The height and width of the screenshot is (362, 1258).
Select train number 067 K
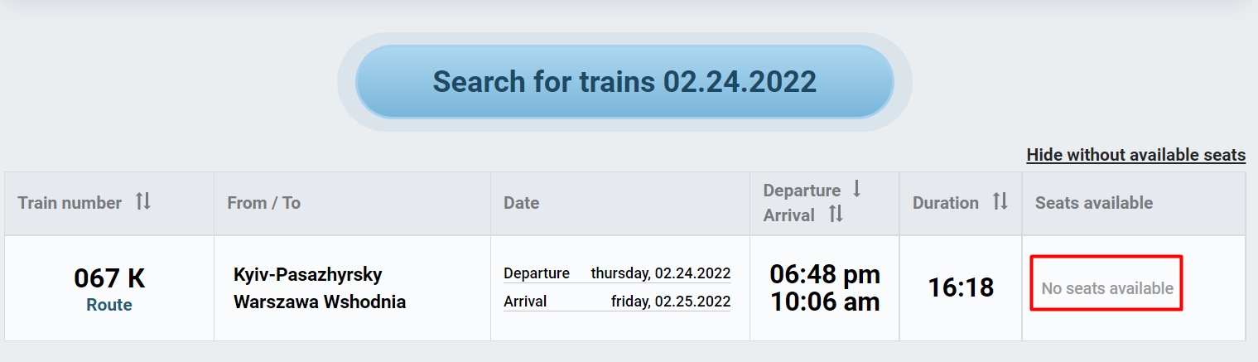109,278
